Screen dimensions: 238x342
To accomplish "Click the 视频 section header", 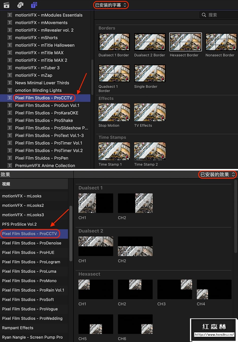I will click(34, 184).
